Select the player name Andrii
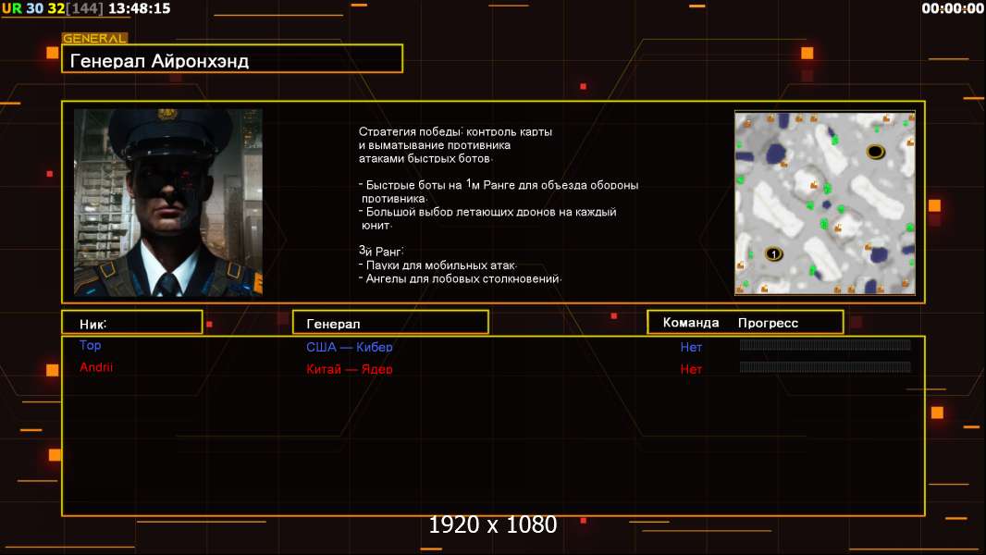Screen dimensions: 986x555 tap(96, 367)
